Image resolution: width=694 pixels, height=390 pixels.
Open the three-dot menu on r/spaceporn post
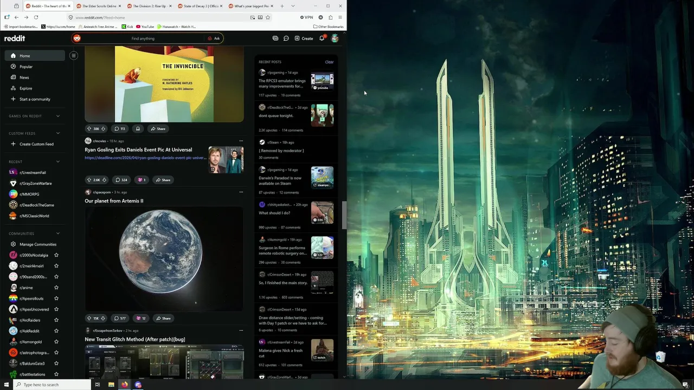(241, 192)
